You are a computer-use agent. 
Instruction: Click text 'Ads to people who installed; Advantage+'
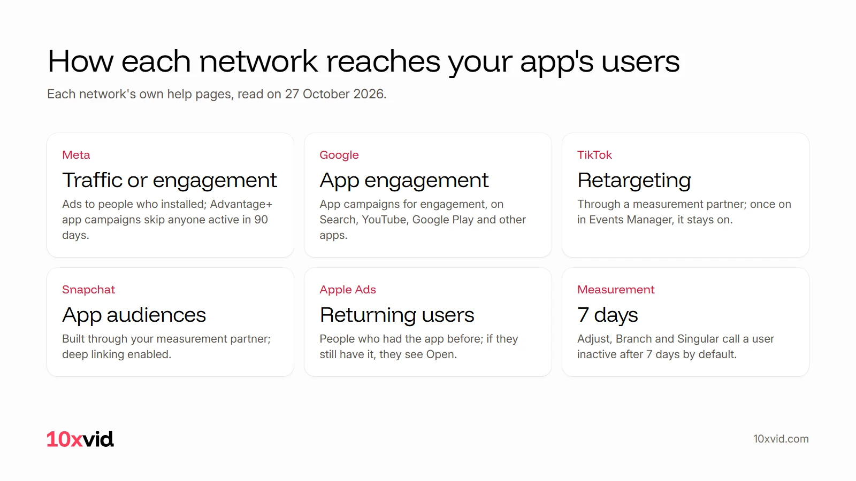coord(167,204)
